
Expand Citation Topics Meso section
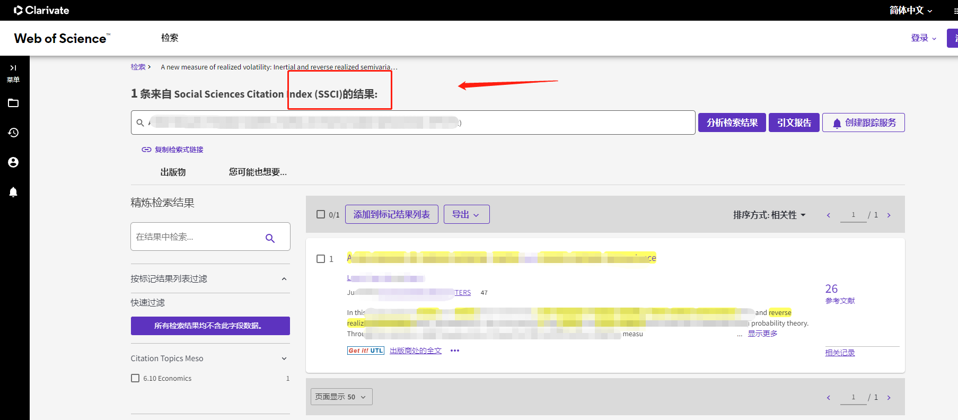284,359
